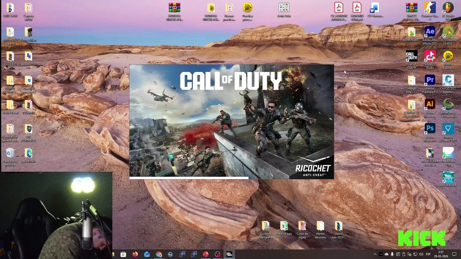Click the Call of Duty splash screen
461x259 pixels.
[x=232, y=122]
